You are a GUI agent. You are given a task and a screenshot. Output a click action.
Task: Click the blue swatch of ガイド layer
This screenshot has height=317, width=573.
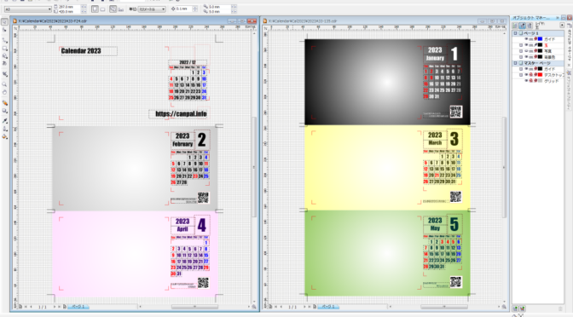[x=540, y=39]
